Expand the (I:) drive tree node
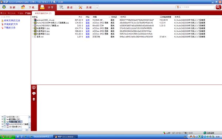222x139 pixels. point(2,117)
